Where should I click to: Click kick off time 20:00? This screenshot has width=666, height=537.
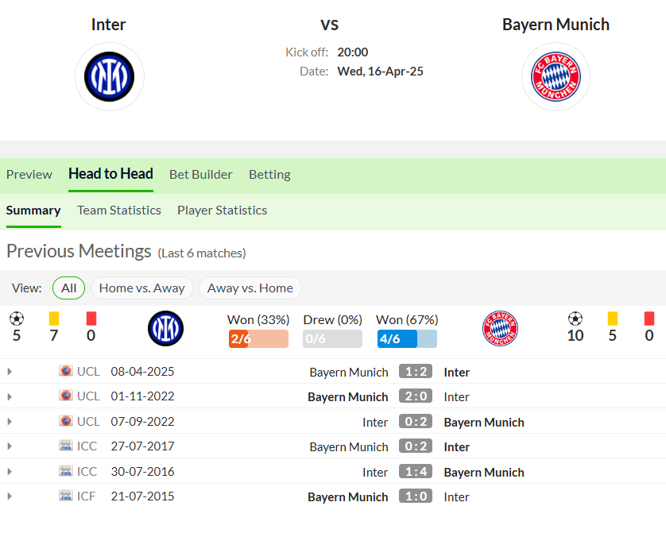click(353, 52)
